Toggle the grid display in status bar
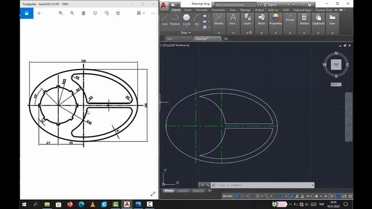372x209 pixels. (x=237, y=196)
